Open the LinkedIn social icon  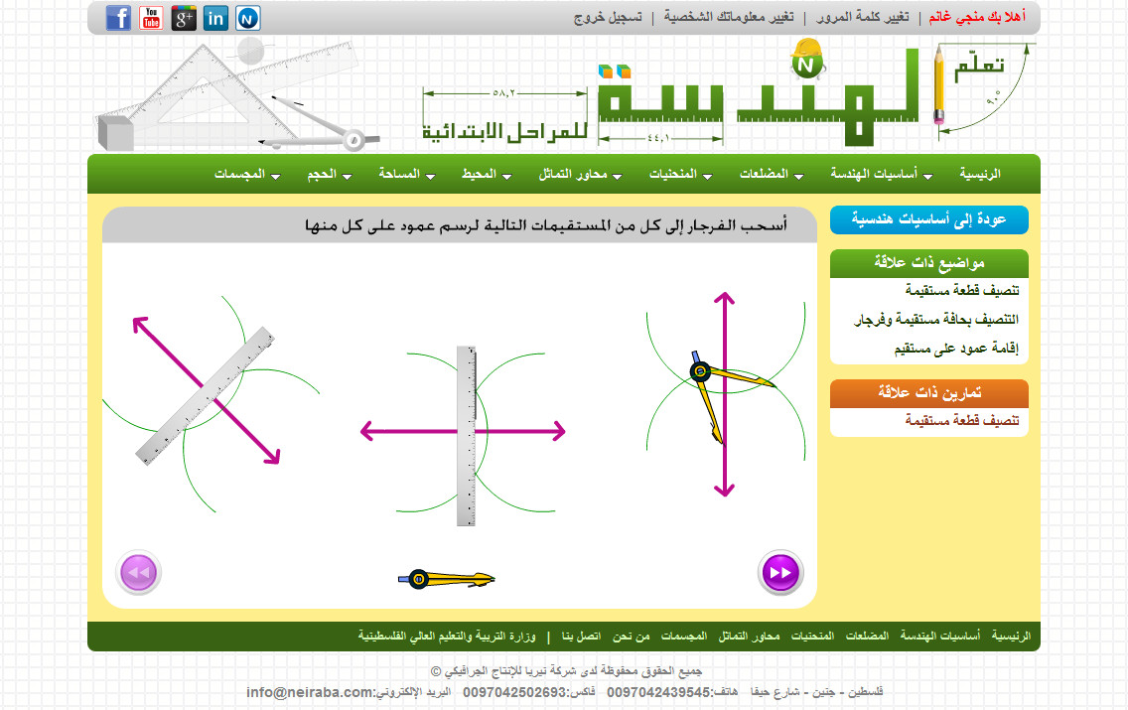point(215,18)
